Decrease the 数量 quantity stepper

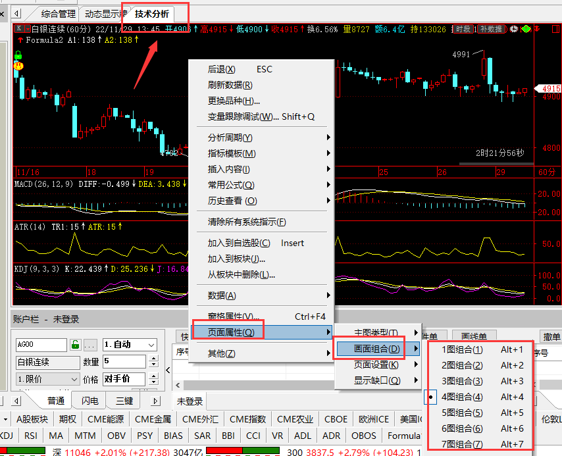pos(153,365)
